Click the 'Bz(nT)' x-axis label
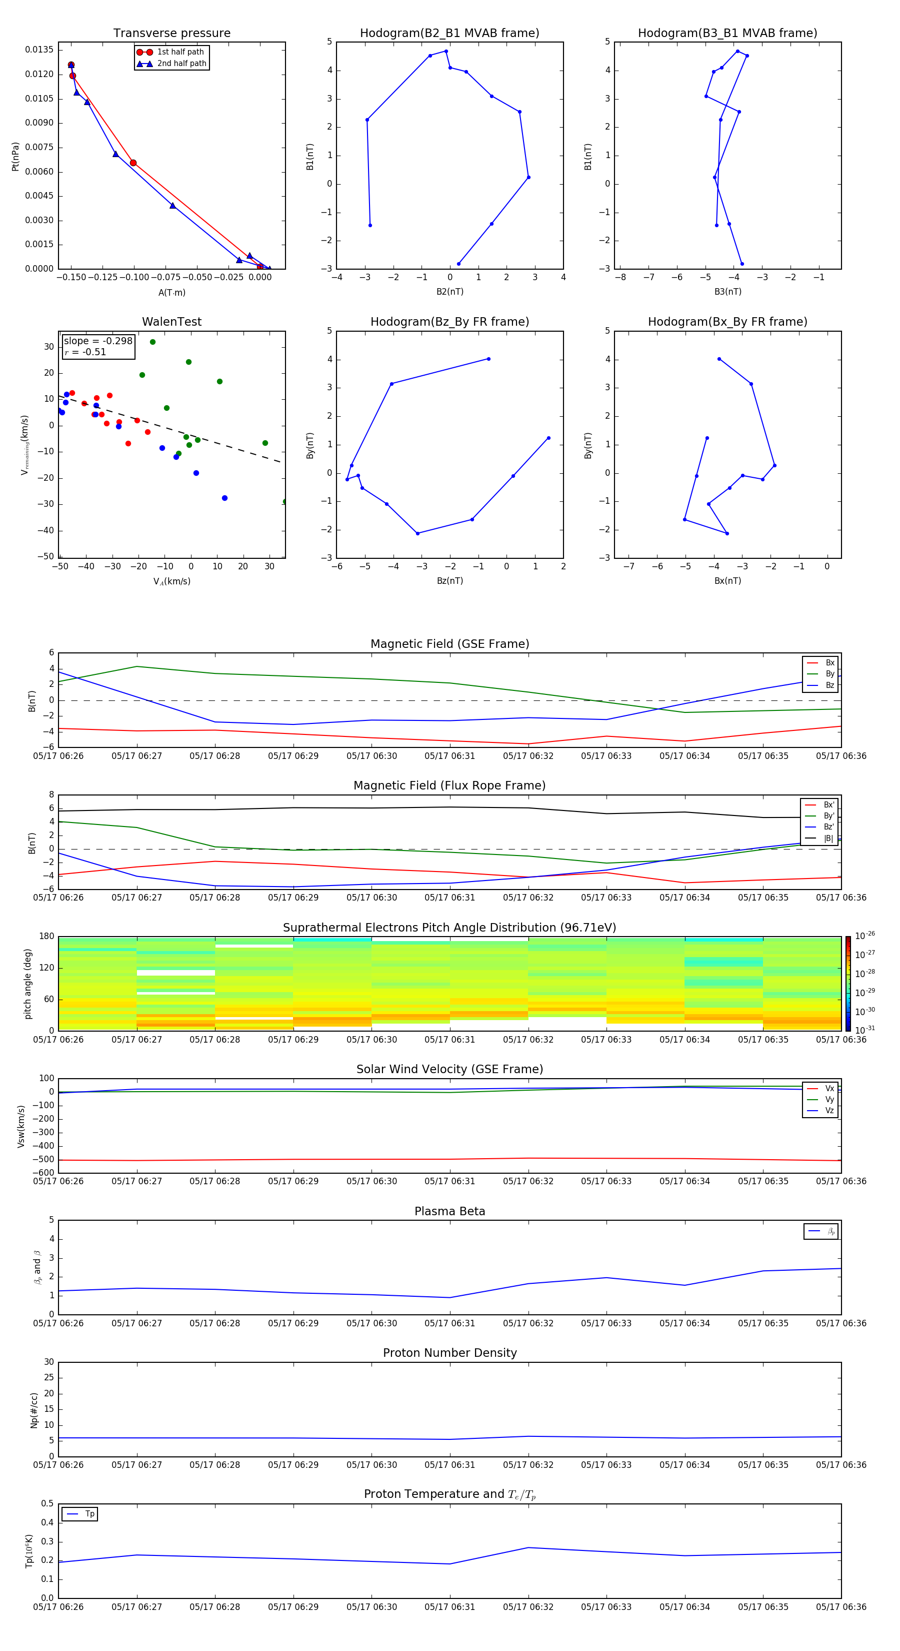Screen dimensions: 900x1651 point(449,581)
